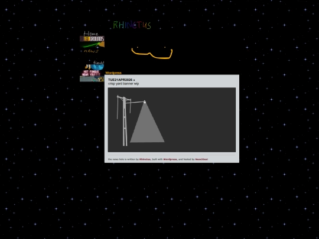
Task: Open the handwritten Home link
Action: point(91,34)
